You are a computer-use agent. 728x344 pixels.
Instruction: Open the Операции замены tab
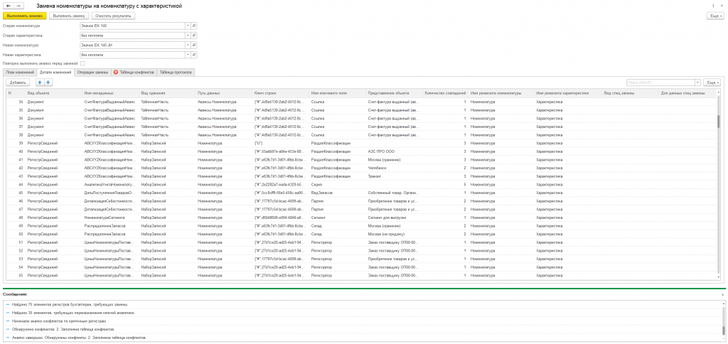tap(93, 72)
